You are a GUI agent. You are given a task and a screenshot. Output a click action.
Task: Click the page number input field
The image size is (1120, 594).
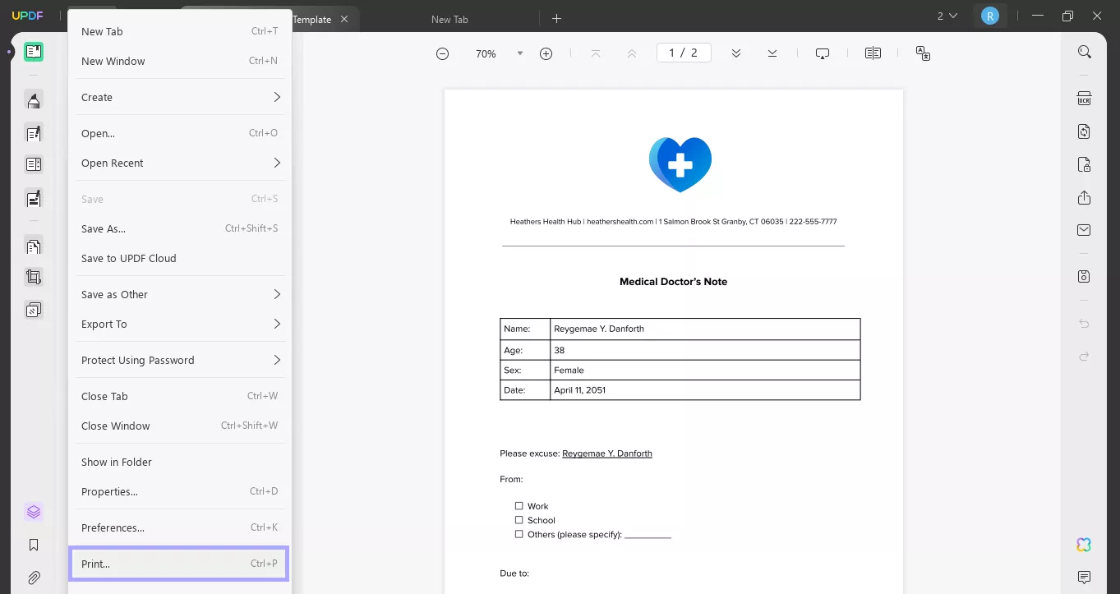(x=684, y=53)
